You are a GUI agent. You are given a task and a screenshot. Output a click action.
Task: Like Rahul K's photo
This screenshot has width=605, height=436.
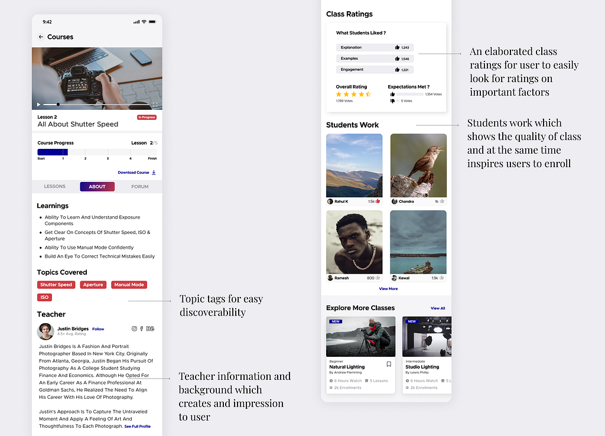point(378,201)
